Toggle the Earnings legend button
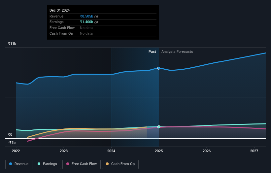The height and width of the screenshot is (173, 271). (47, 164)
